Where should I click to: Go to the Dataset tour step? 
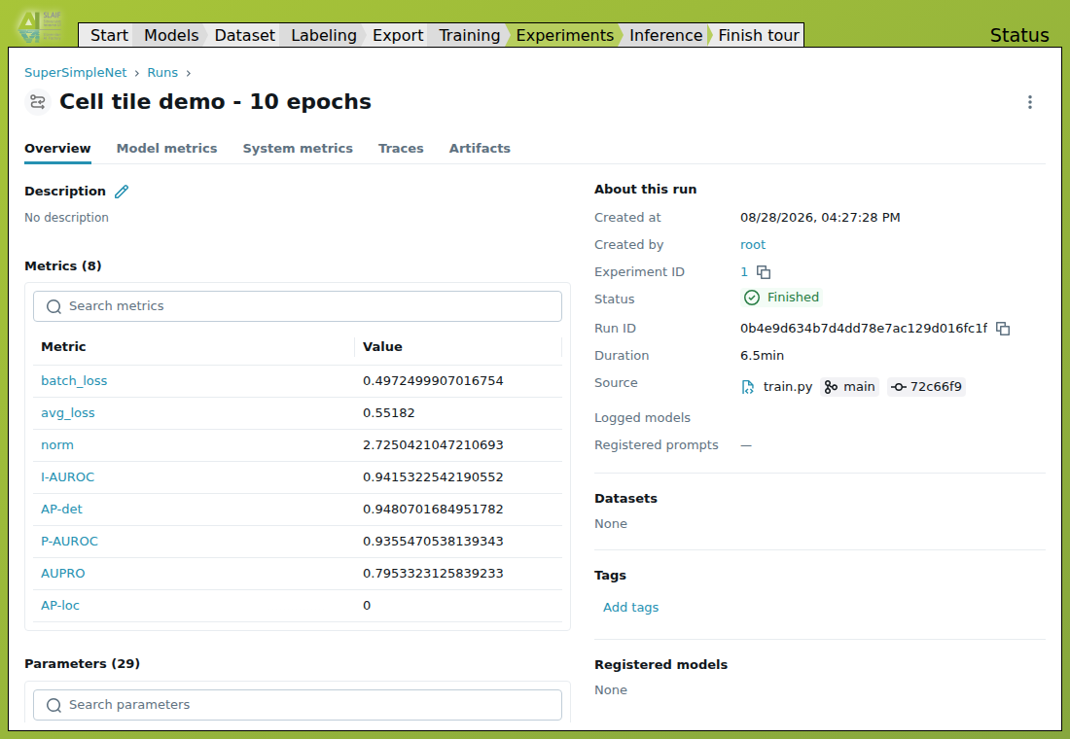point(244,35)
